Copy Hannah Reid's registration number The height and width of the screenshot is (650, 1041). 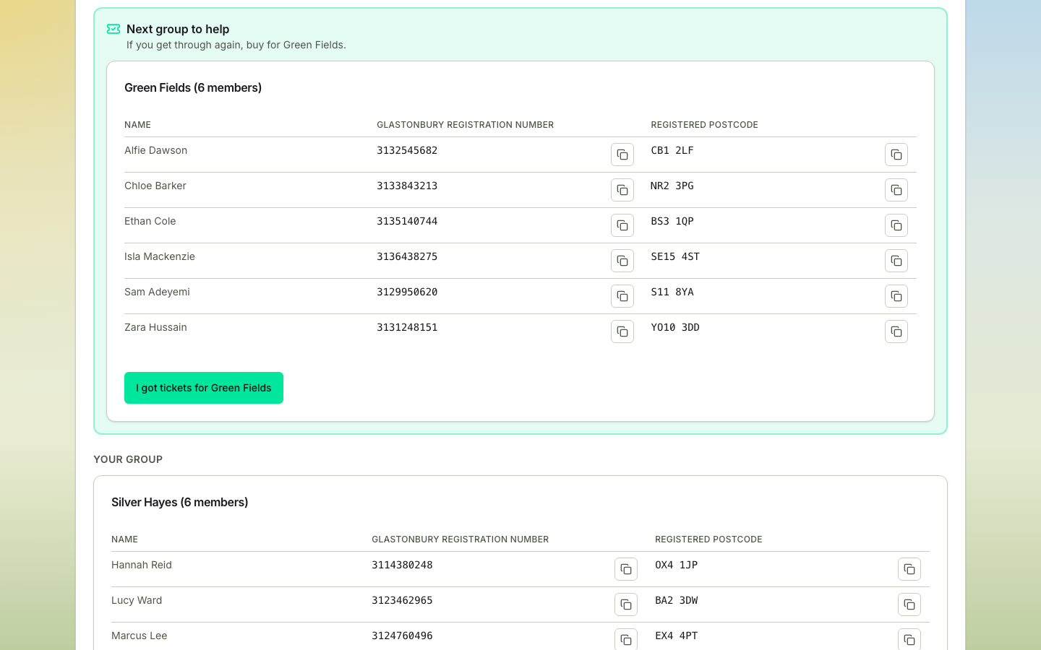coord(626,569)
